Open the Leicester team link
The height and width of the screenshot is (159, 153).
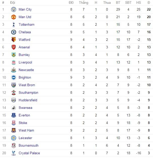26,138
